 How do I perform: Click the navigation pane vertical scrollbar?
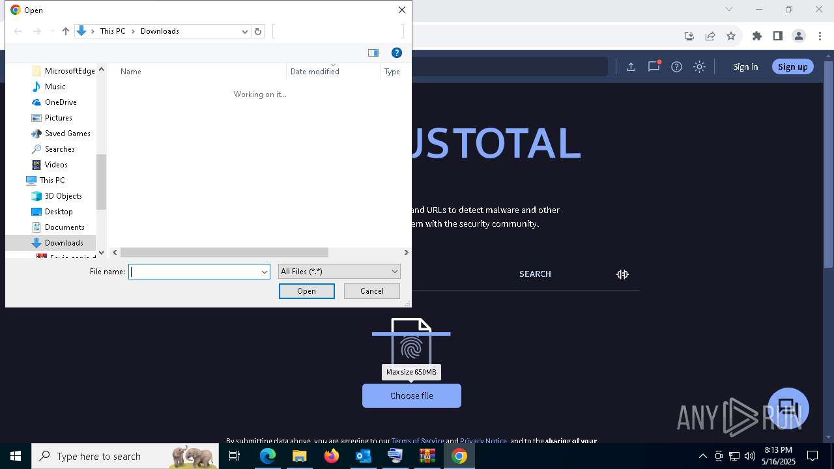(101, 182)
